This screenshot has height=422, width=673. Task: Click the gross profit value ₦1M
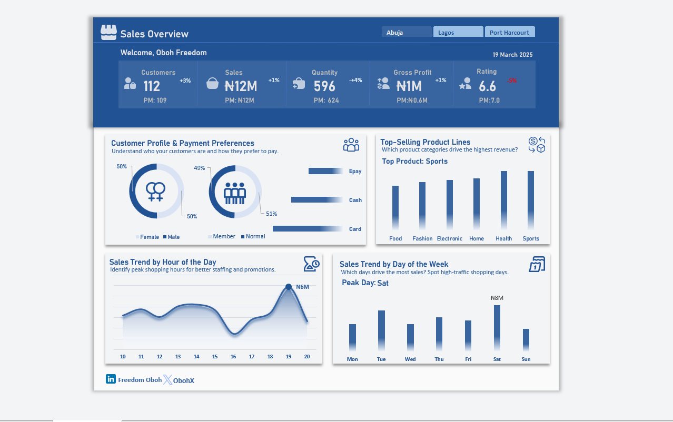(x=409, y=86)
